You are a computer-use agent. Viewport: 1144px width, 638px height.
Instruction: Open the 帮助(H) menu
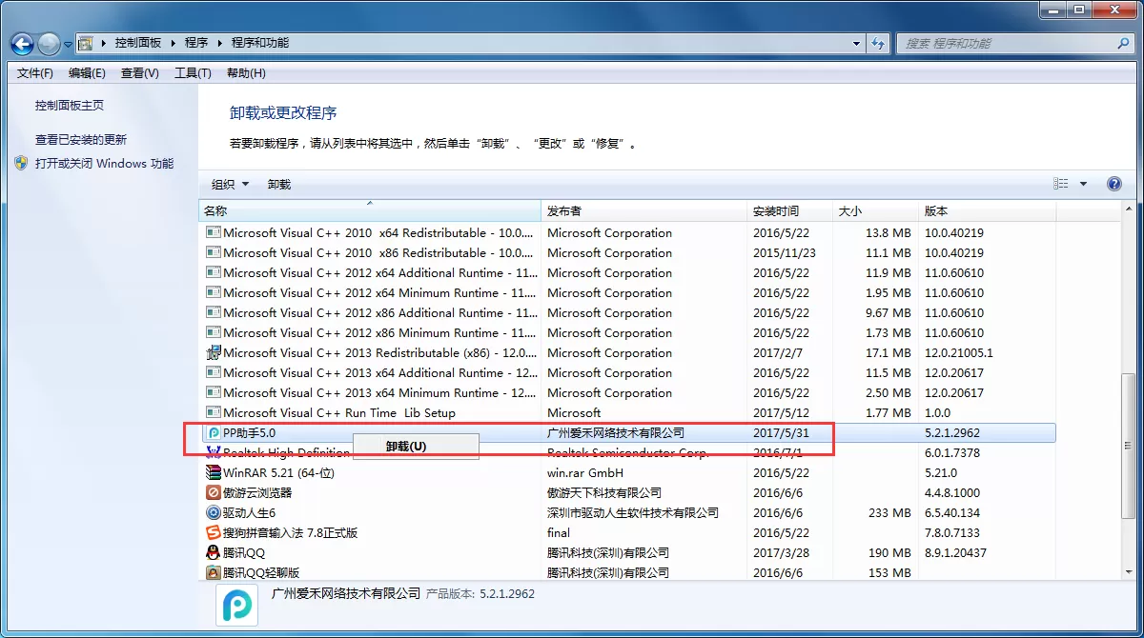(246, 73)
